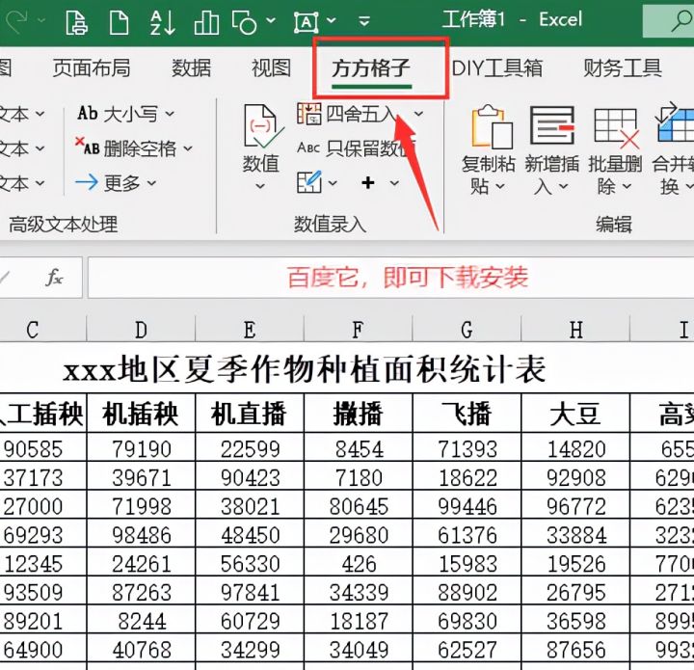Click cell with value 79190
The height and width of the screenshot is (670, 694).
click(x=141, y=448)
